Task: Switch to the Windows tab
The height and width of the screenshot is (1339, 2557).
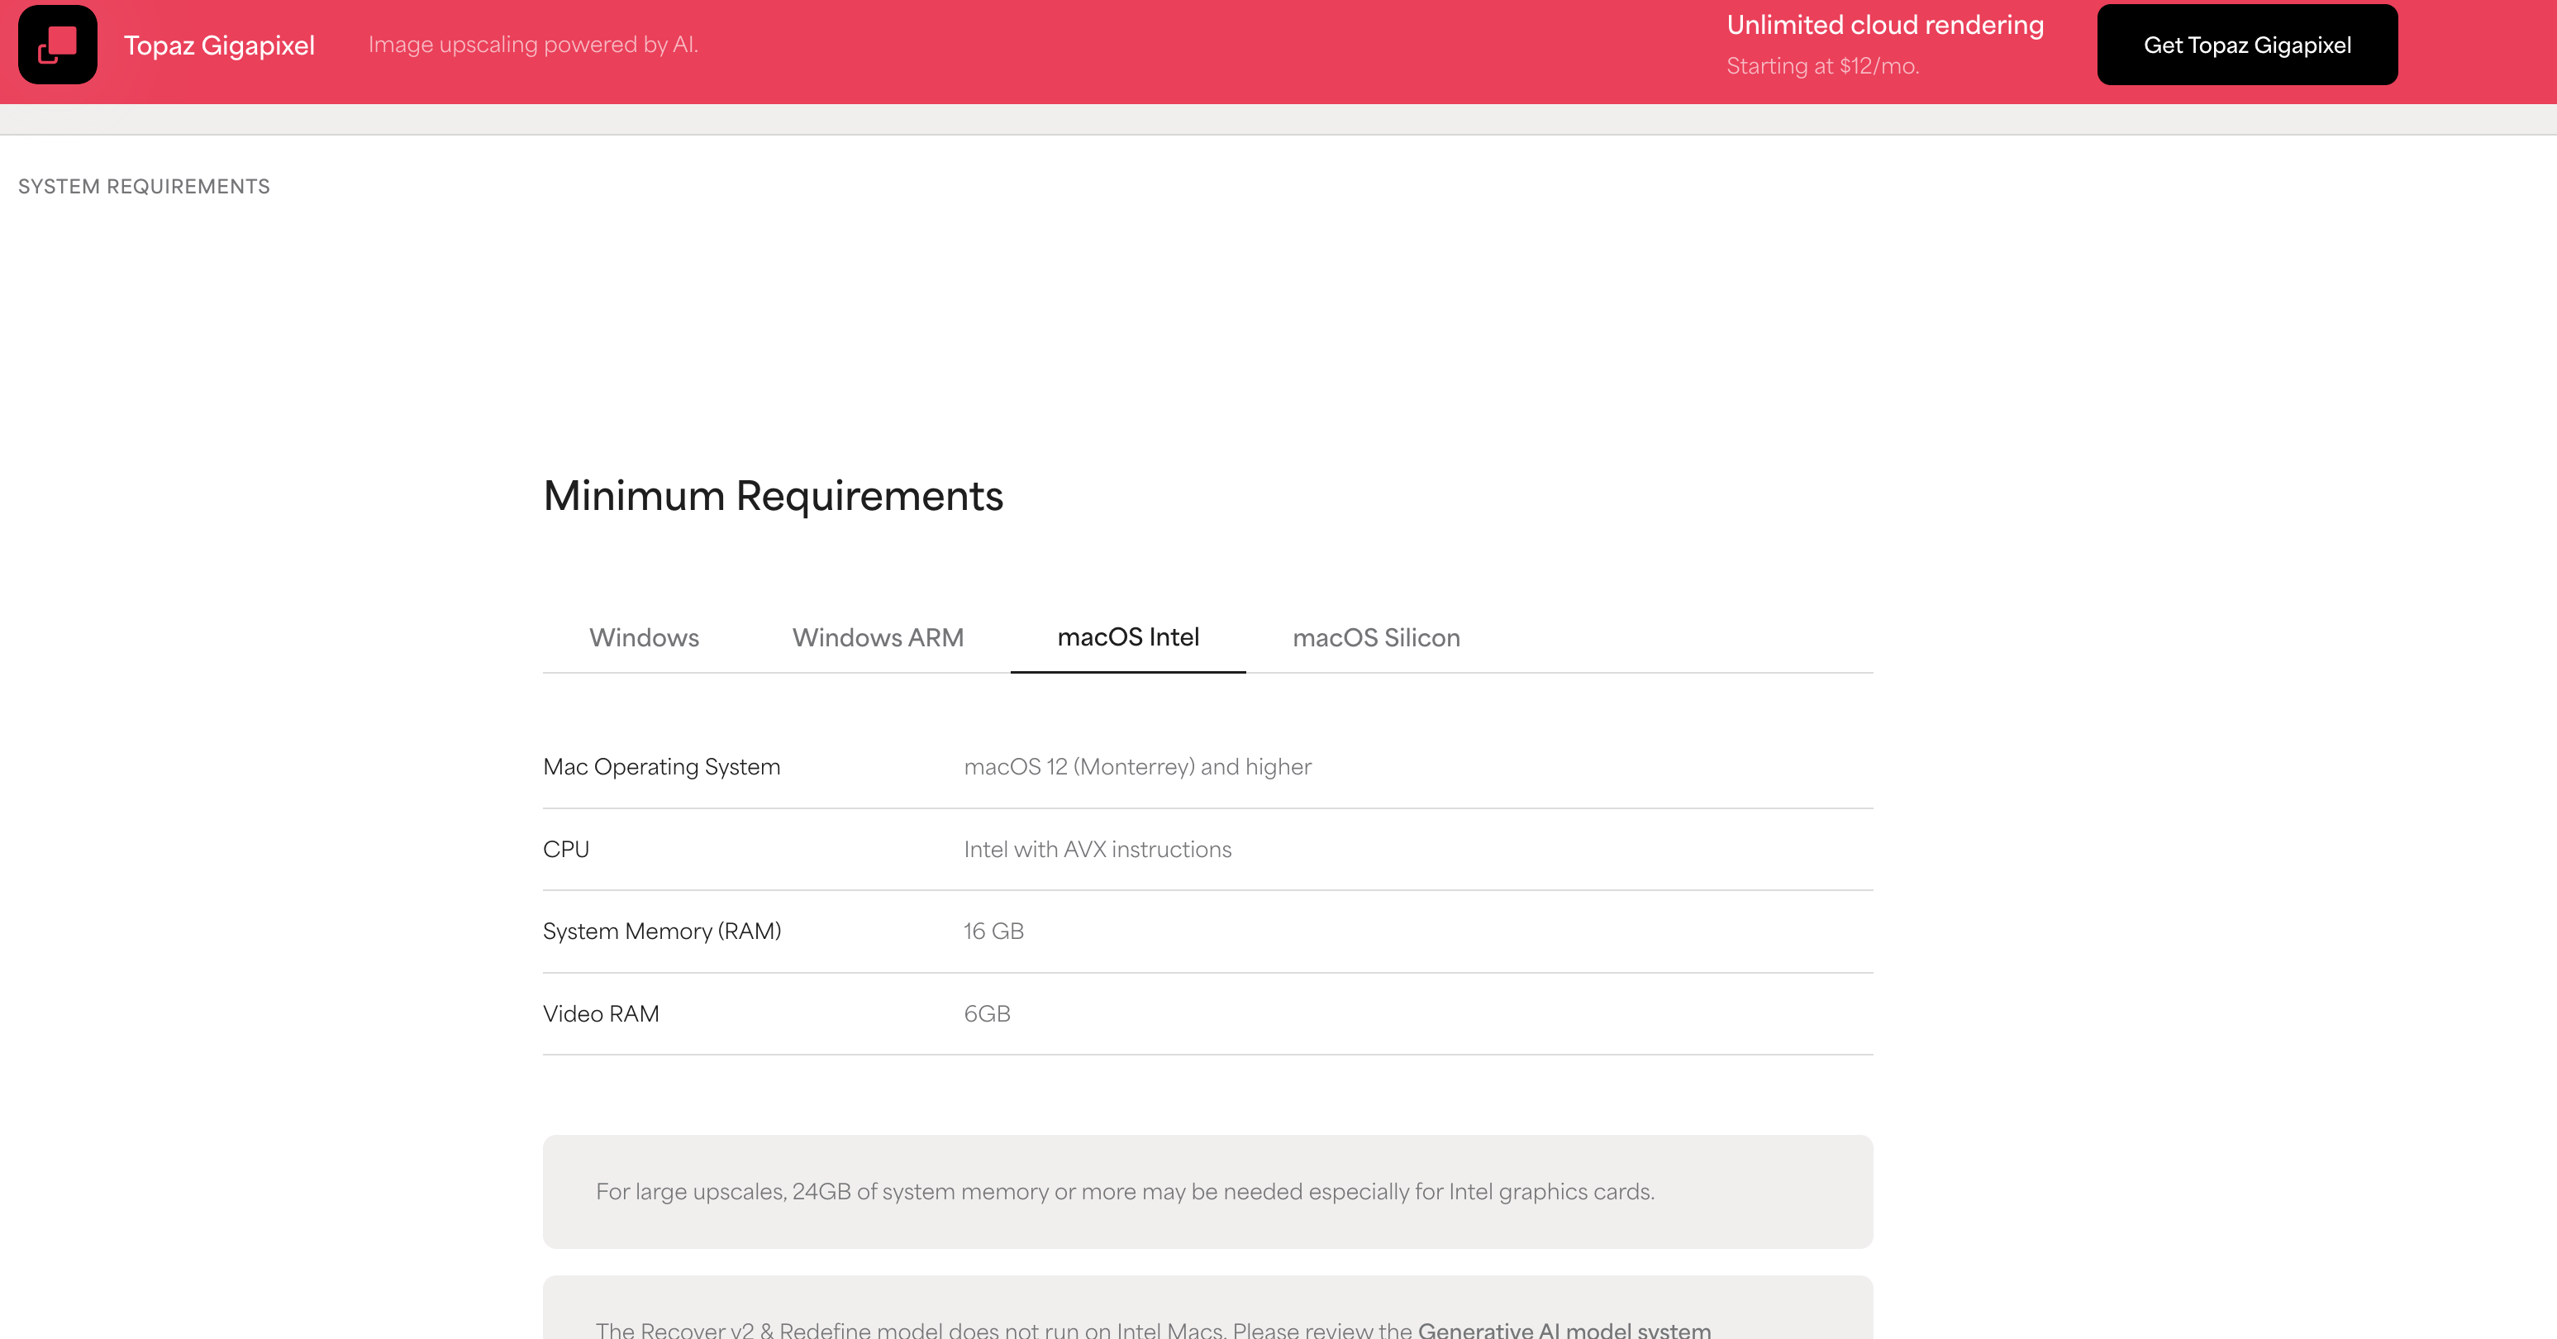Action: [x=643, y=637]
